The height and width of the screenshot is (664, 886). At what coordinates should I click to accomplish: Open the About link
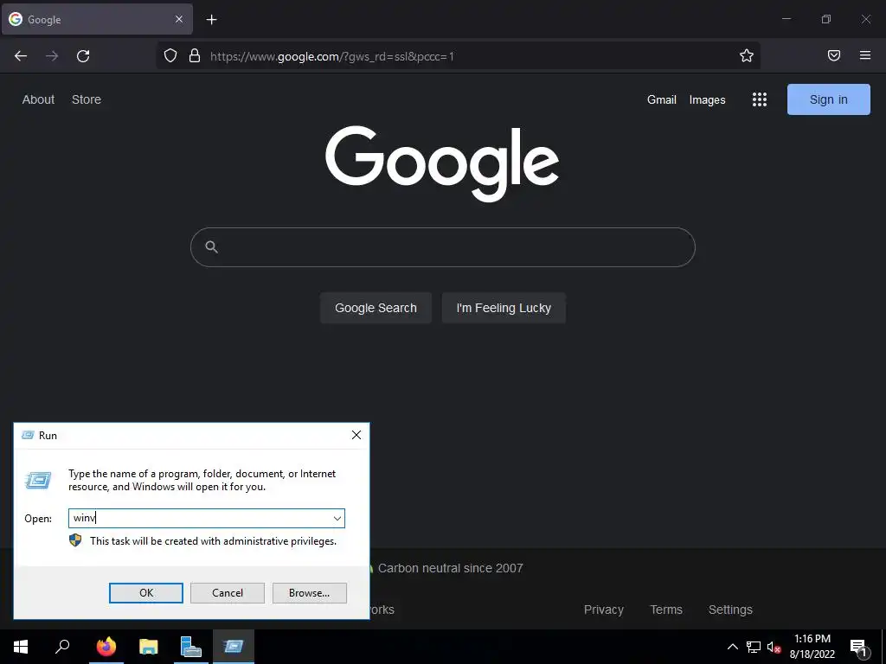click(38, 99)
